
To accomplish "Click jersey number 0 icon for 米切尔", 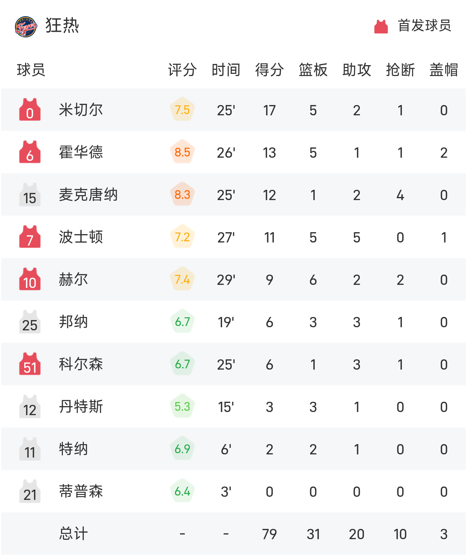I will [x=30, y=110].
